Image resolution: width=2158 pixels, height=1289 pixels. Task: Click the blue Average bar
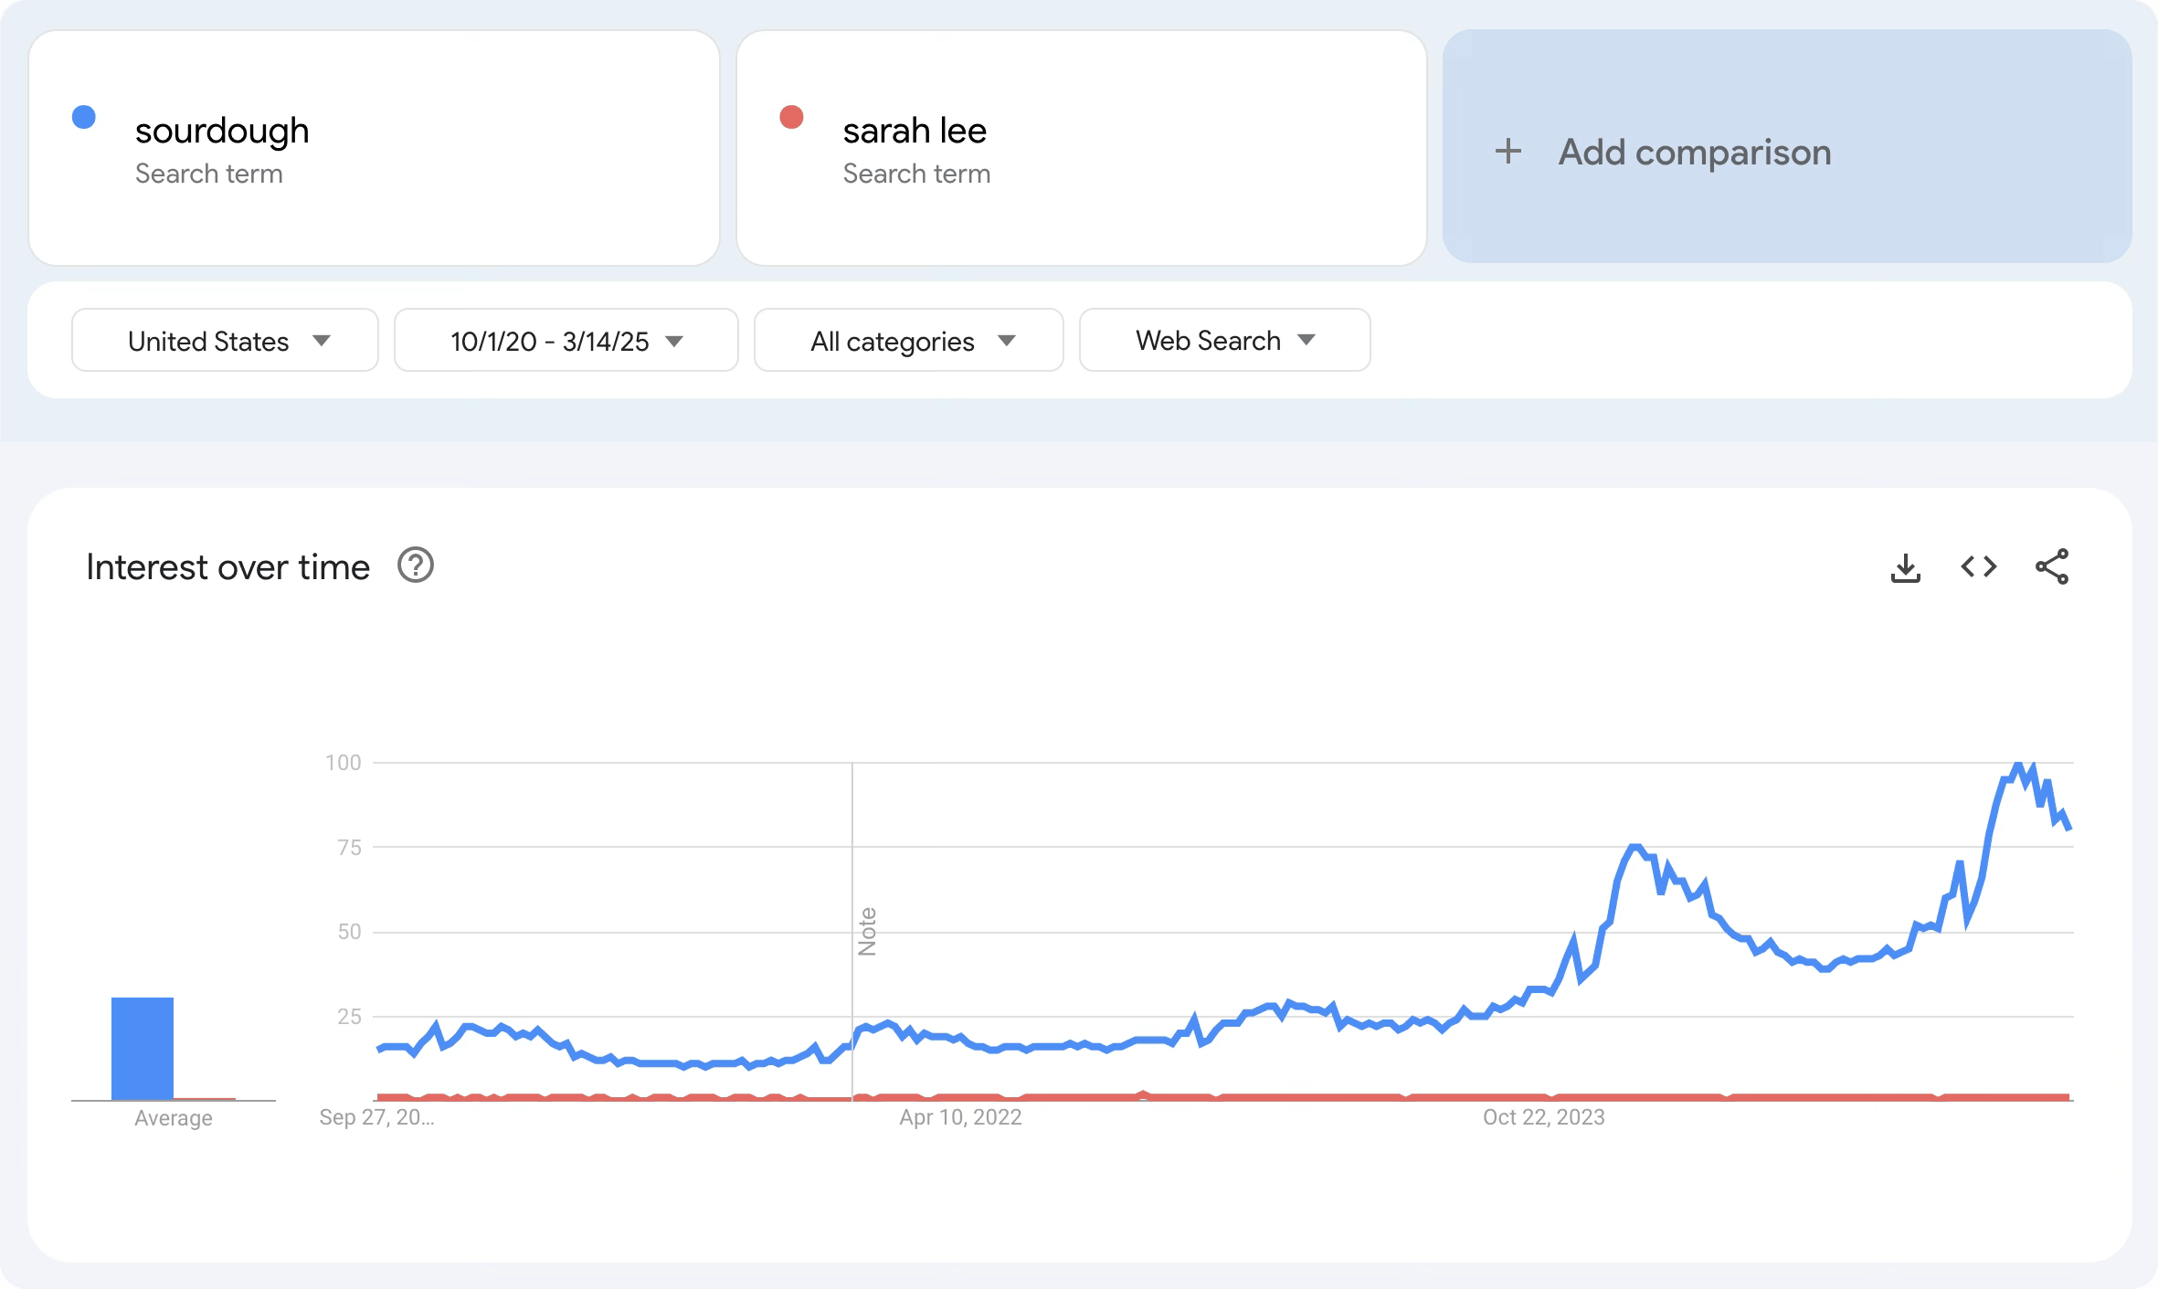[x=143, y=1049]
